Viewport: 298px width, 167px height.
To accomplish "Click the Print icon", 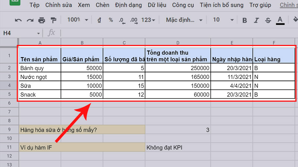I will coord(42,20).
